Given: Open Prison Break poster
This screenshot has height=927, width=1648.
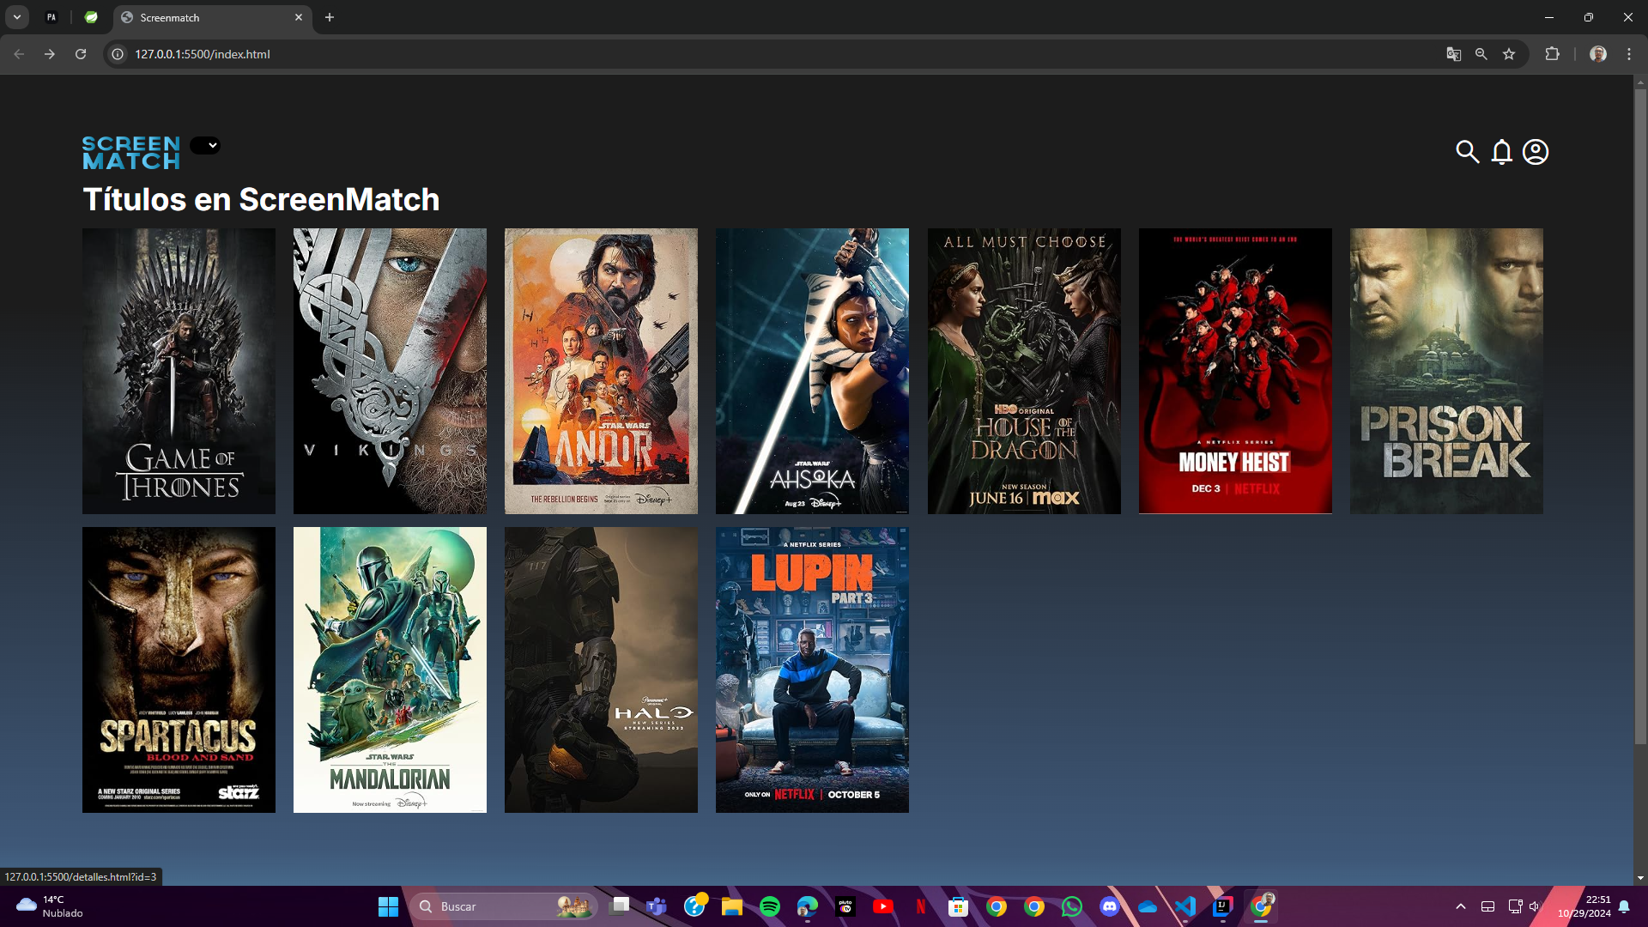Looking at the screenshot, I should [x=1446, y=371].
